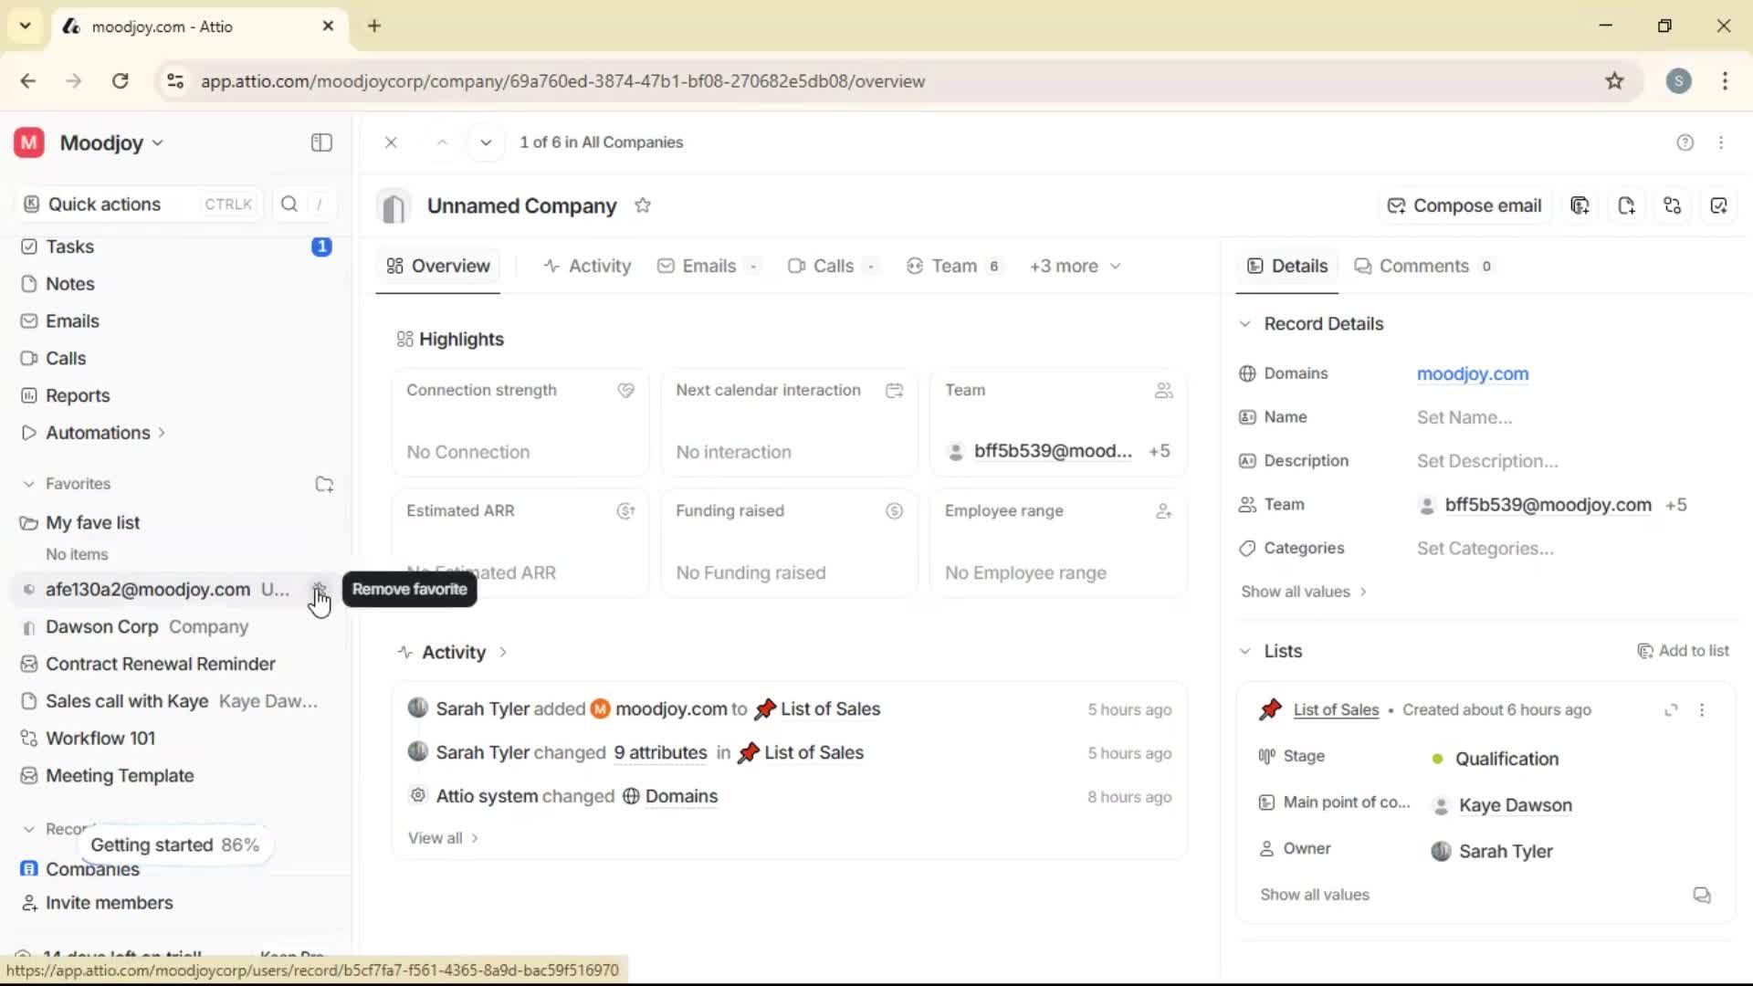This screenshot has width=1753, height=986.
Task: Switch to the Activity tab
Action: (588, 266)
